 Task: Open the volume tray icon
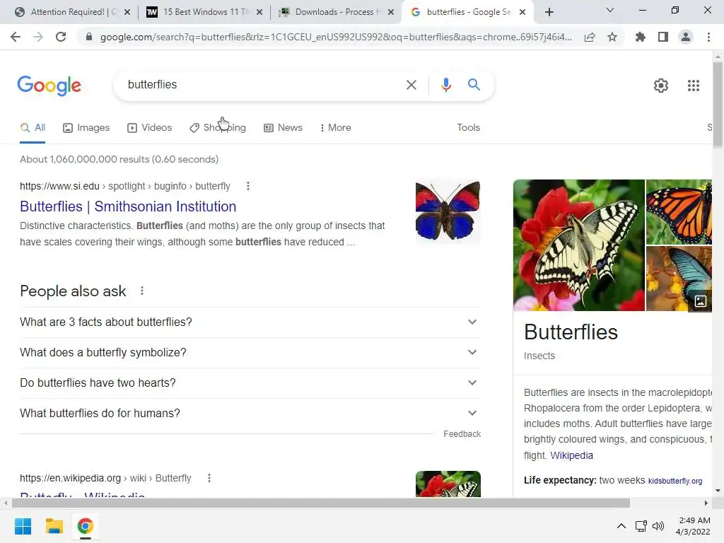click(x=658, y=526)
